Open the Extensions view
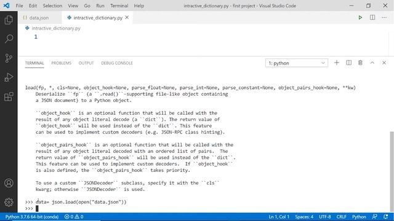The width and height of the screenshot is (394, 221). click(9, 96)
